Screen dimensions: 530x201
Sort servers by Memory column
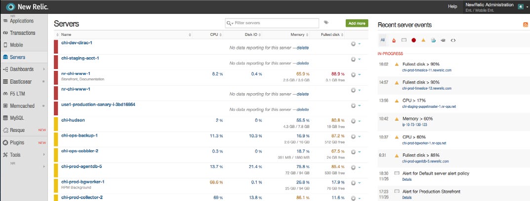[x=299, y=34]
